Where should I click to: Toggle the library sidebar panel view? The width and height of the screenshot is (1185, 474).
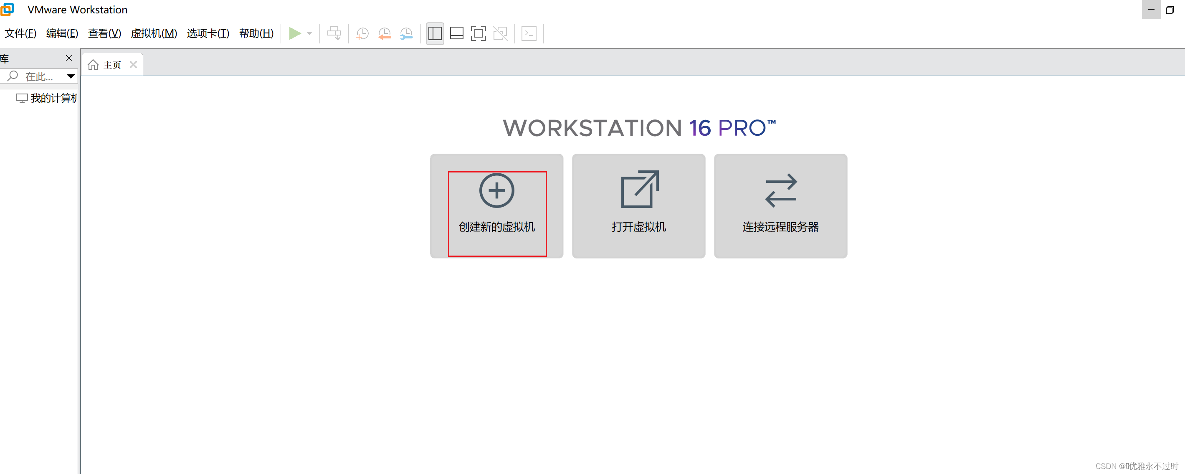(435, 33)
